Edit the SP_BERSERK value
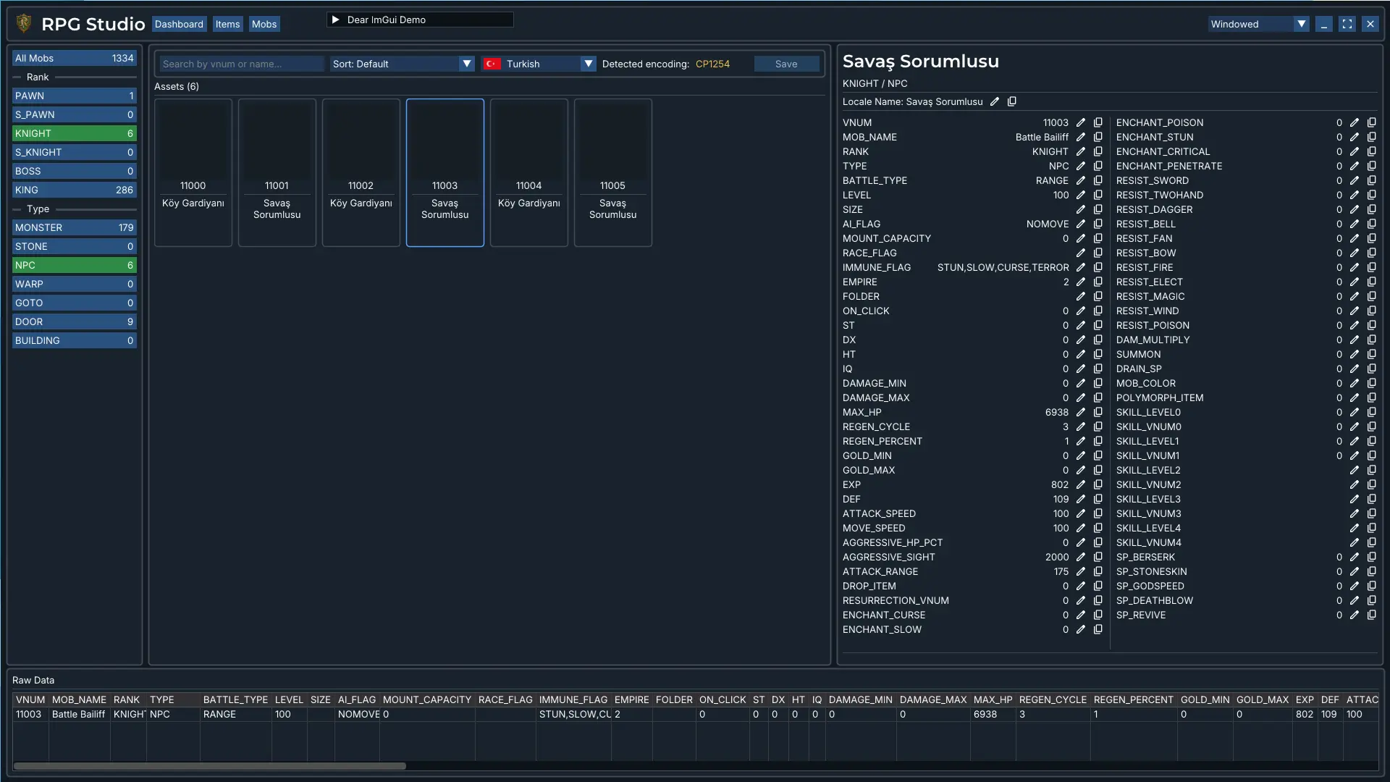The height and width of the screenshot is (782, 1390). [x=1355, y=557]
